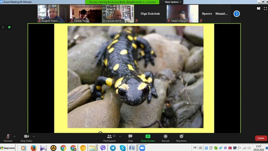Select Olga Dubchak's participant tile

pos(150,14)
